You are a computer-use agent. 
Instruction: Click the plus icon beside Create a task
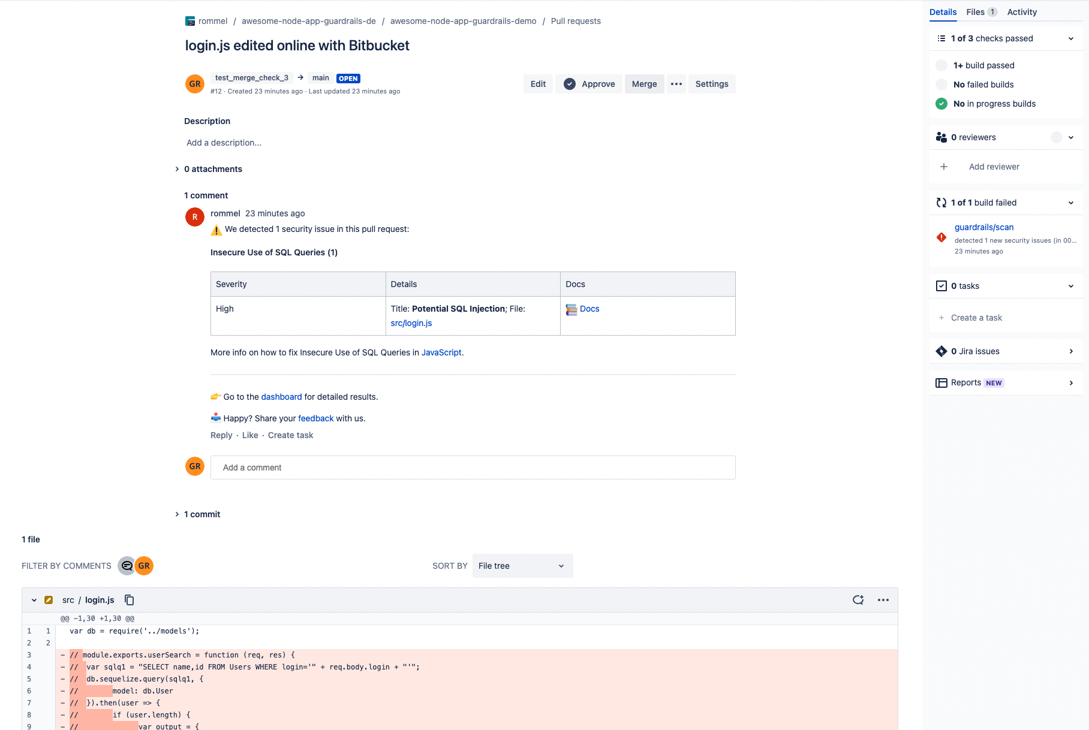click(941, 318)
